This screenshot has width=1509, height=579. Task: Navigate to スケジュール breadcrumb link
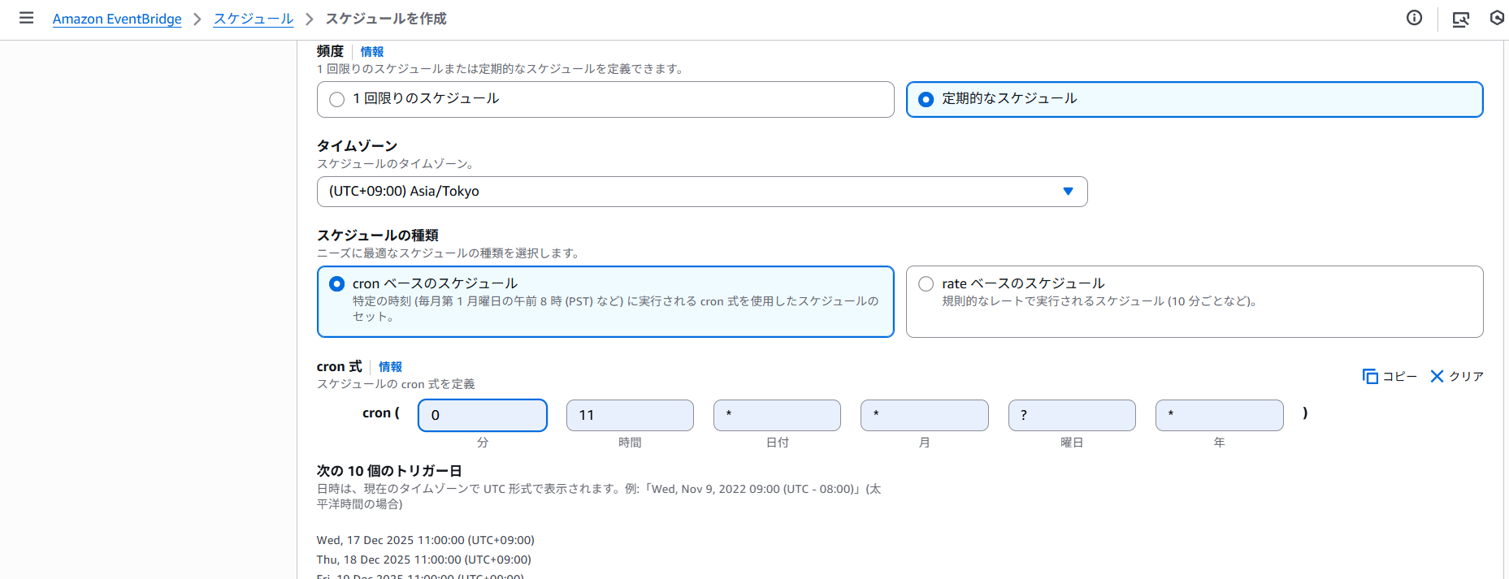(x=253, y=19)
